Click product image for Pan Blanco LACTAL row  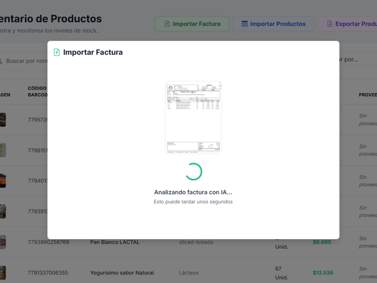[x=3, y=242]
